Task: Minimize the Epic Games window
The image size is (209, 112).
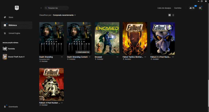Action: (x=198, y=1)
